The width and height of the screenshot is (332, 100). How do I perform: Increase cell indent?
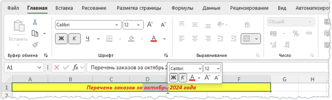(234, 39)
